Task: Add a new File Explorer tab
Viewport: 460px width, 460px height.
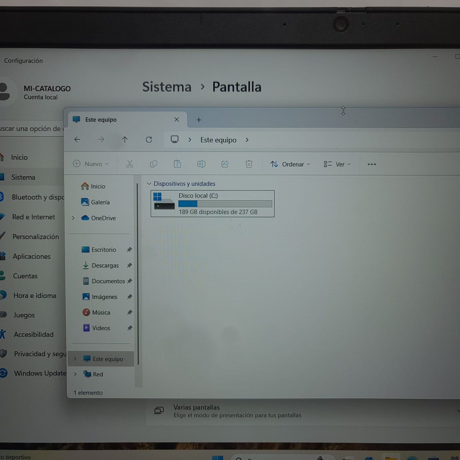Action: (x=199, y=120)
